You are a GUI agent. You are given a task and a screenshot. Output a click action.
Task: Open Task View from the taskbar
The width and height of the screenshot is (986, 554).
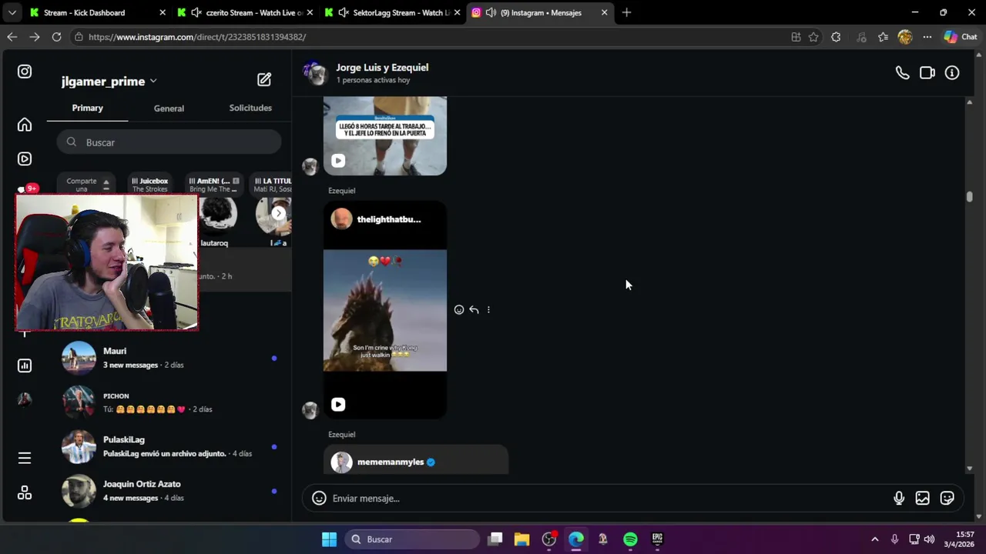[x=495, y=539]
